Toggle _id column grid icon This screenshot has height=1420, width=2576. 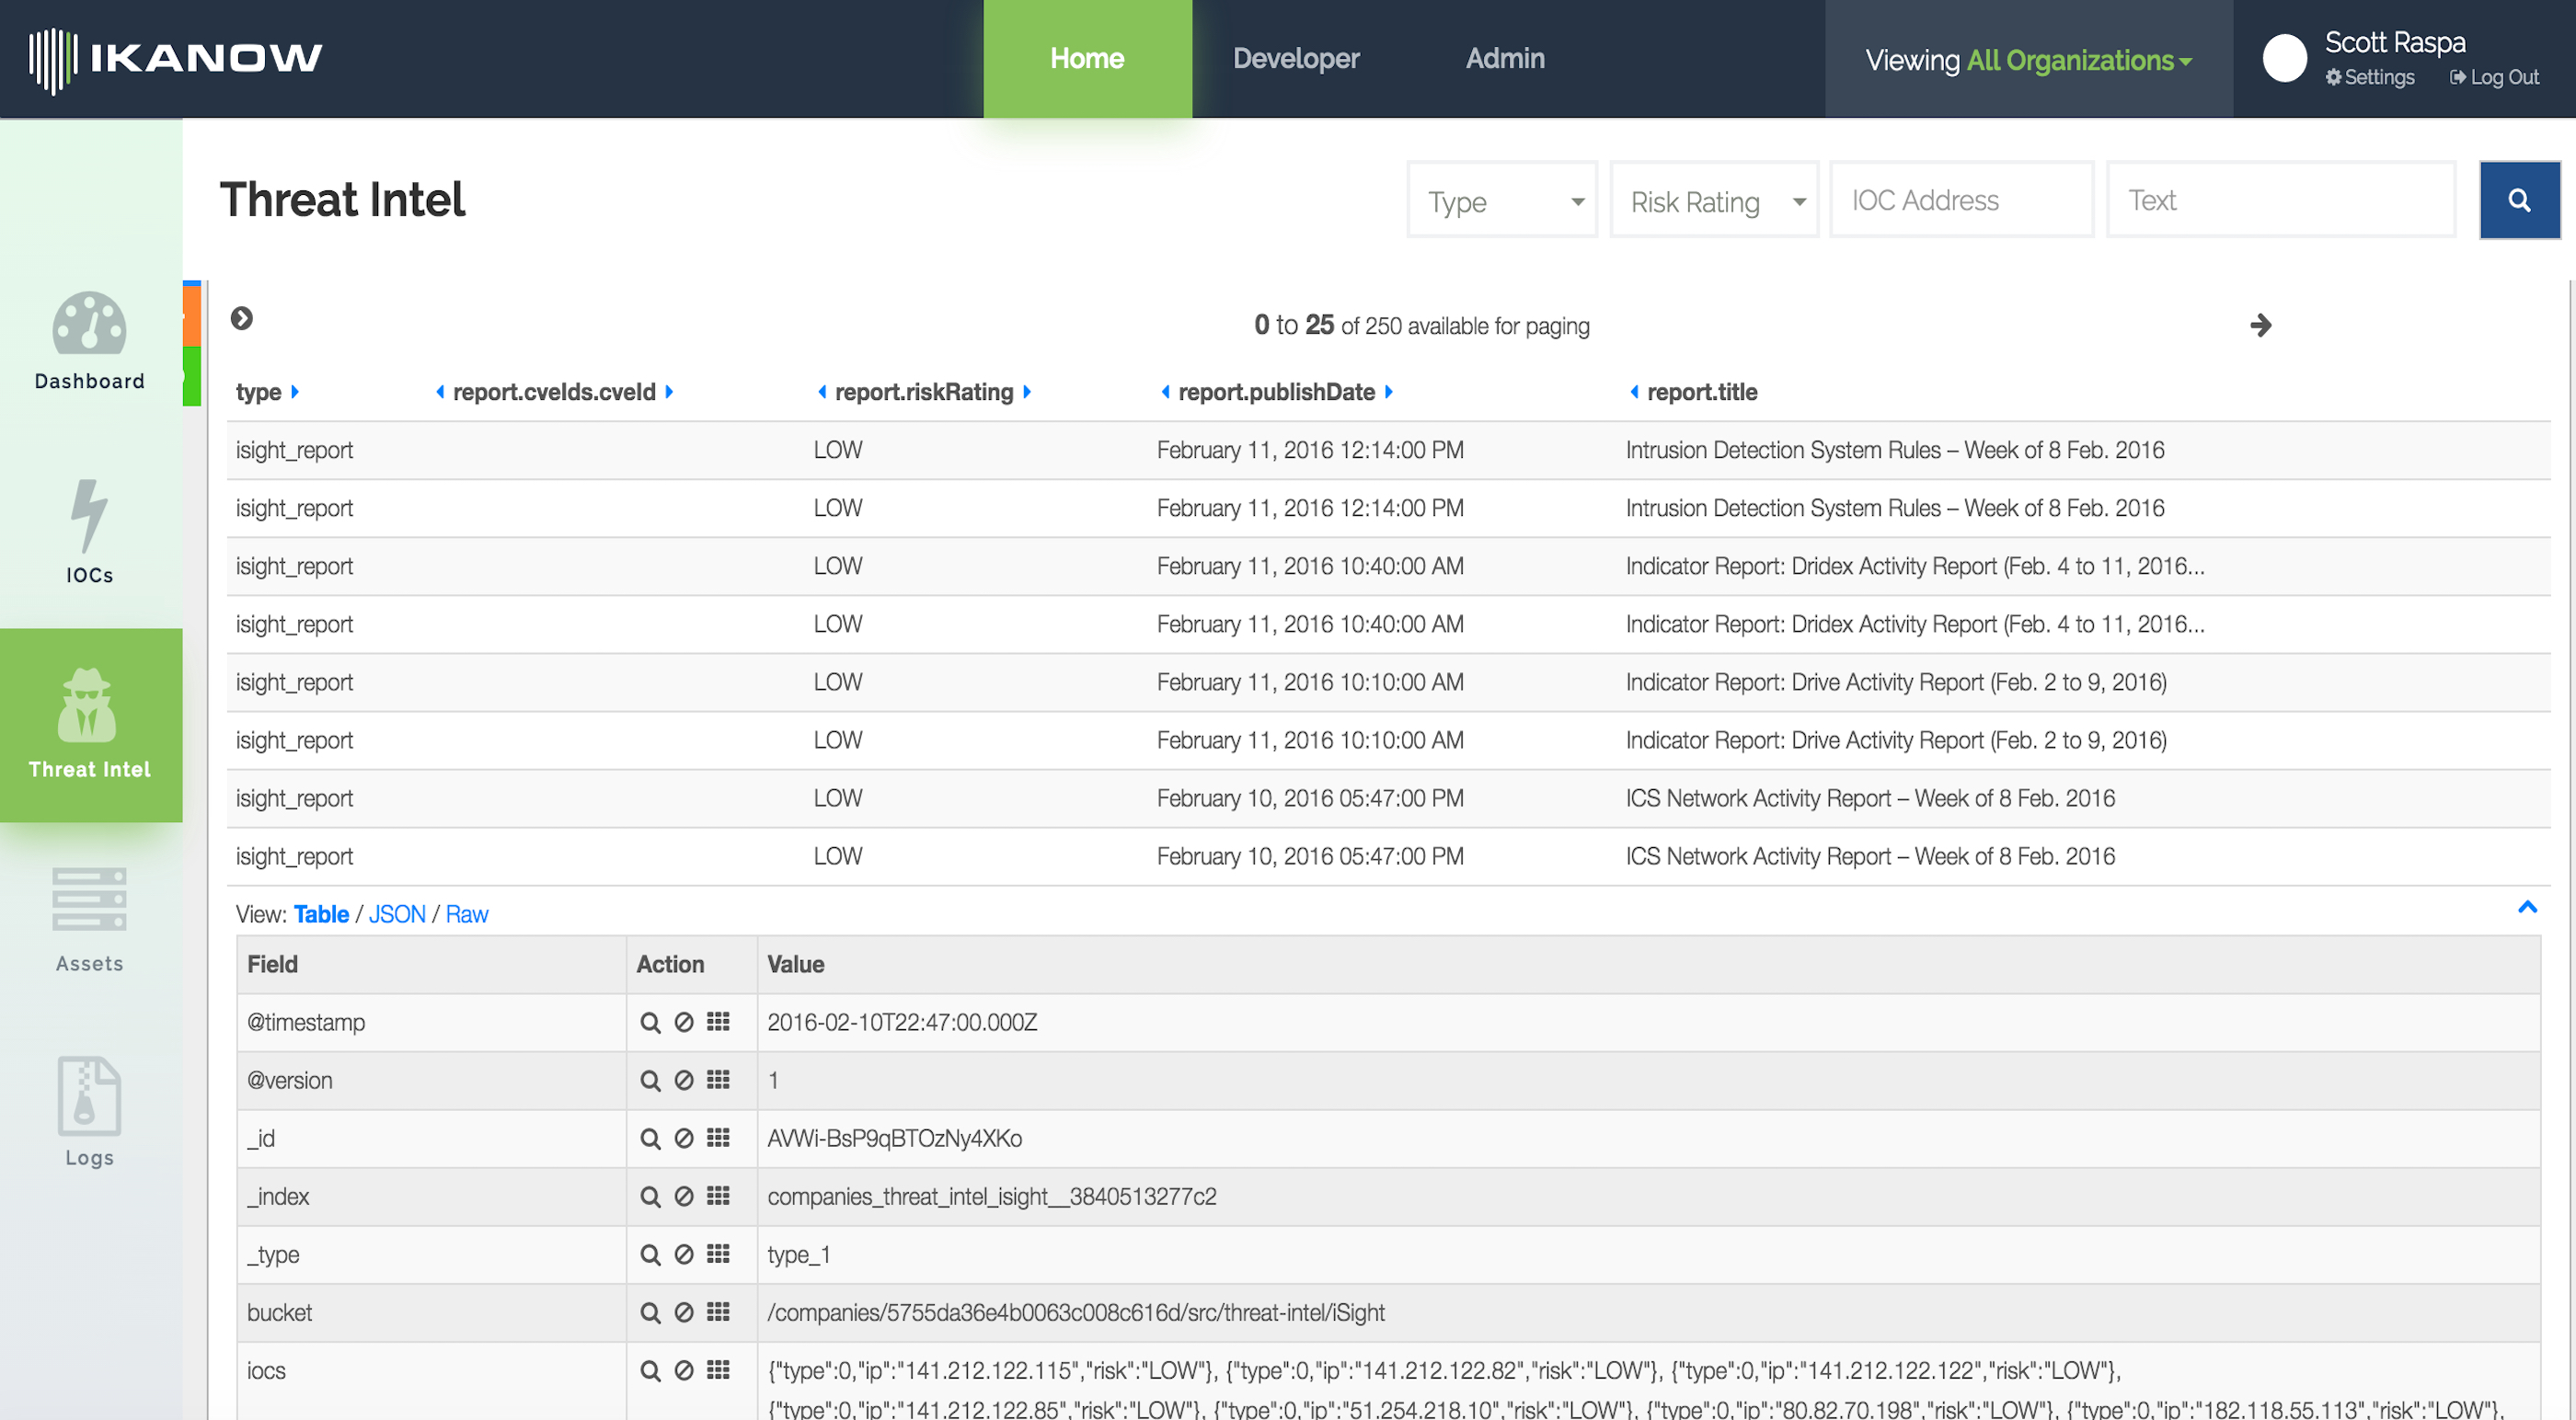718,1137
